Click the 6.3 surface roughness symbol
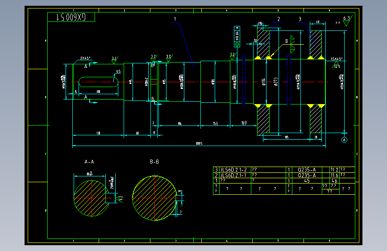This screenshot has width=387, height=251. pyautogui.click(x=348, y=21)
